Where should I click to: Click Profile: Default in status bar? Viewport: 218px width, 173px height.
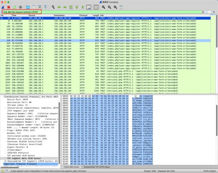[210, 171]
